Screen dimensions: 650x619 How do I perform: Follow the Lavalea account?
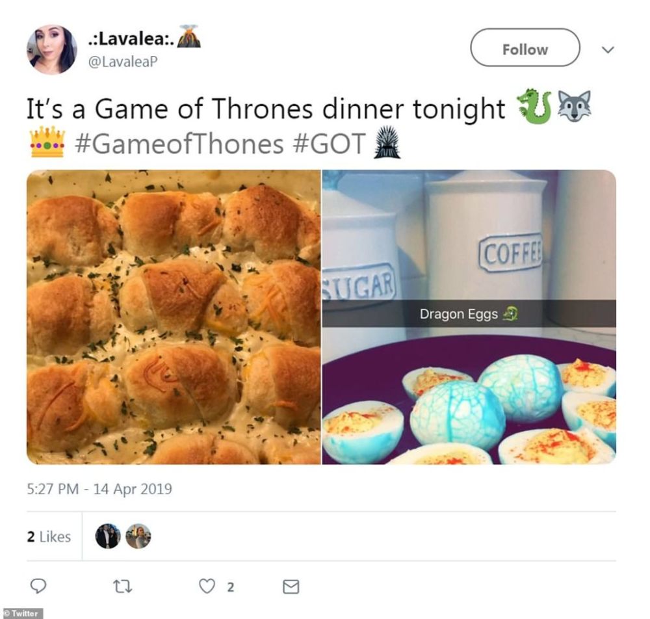click(525, 47)
